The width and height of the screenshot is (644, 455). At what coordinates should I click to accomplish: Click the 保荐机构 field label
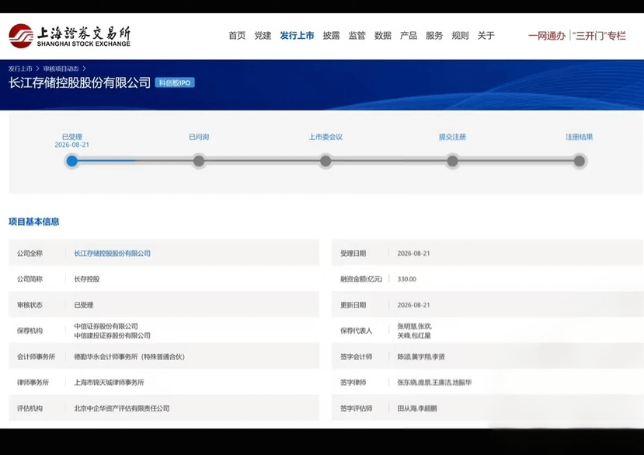point(30,331)
